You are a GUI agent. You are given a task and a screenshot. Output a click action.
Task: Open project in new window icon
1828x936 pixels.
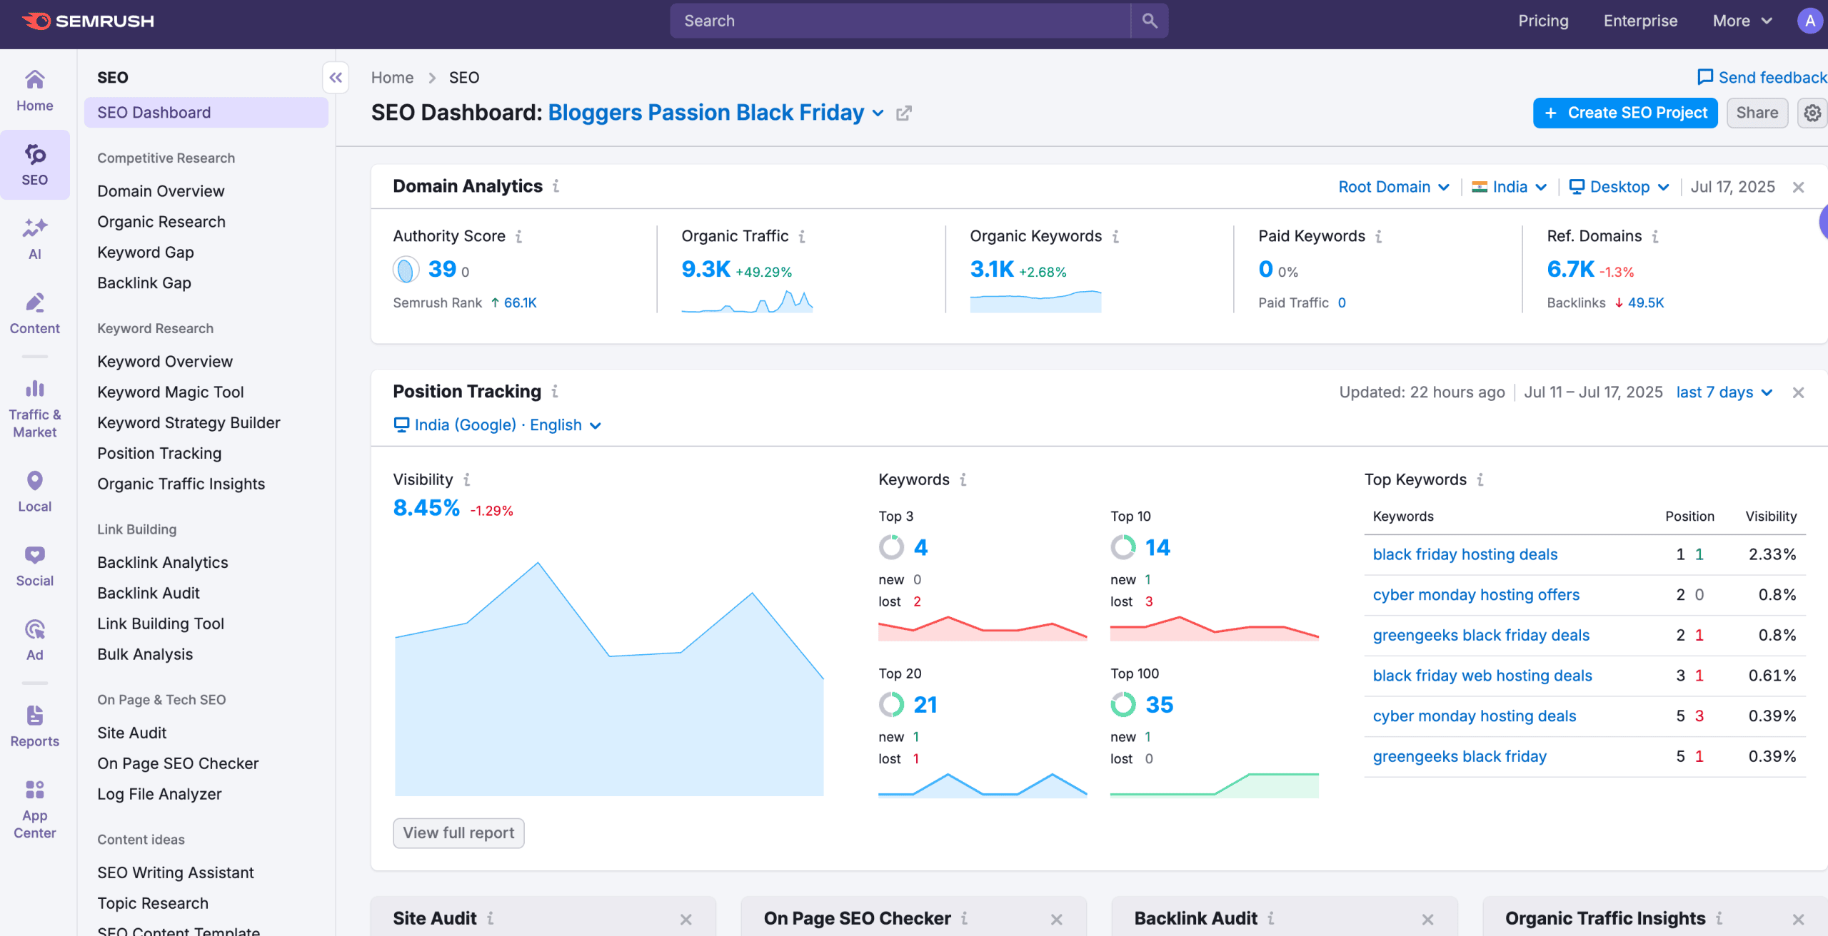[x=904, y=113]
